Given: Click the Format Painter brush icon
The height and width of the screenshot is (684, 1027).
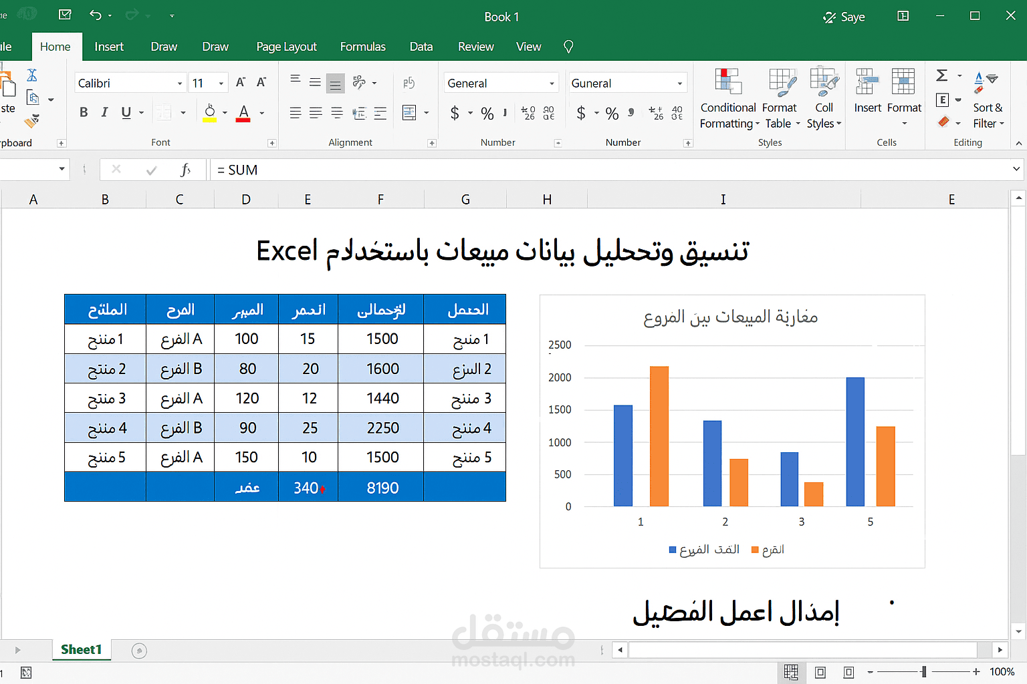Looking at the screenshot, I should pyautogui.click(x=31, y=121).
